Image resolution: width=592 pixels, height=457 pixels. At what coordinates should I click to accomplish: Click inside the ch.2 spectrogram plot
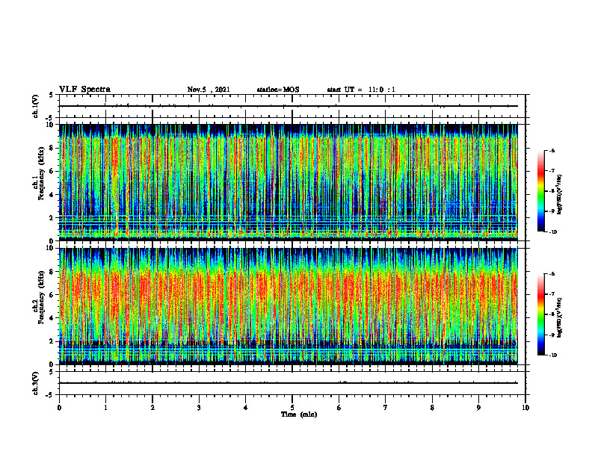[x=292, y=306]
